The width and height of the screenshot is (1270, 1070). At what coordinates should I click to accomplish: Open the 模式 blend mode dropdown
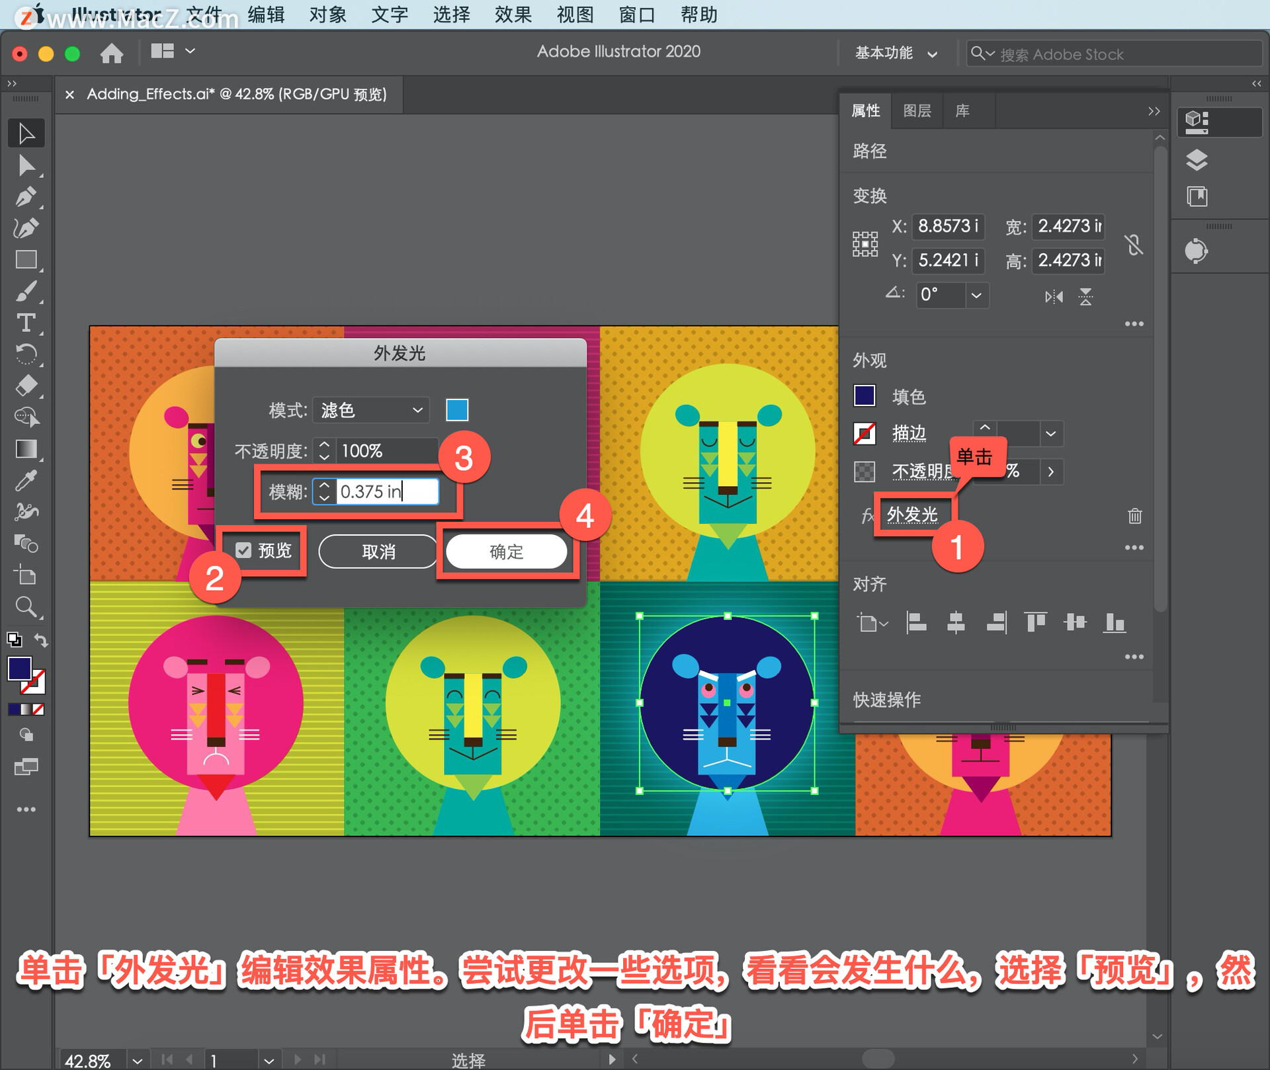tap(371, 410)
